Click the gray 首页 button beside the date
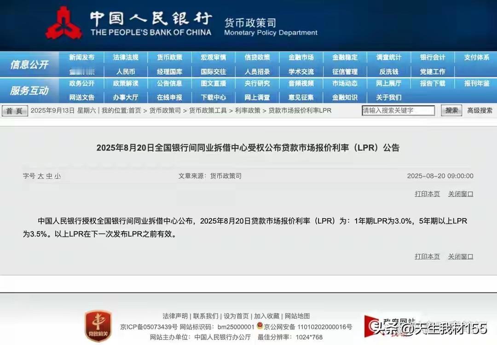Viewport: 497px width, 345px height. point(15,111)
